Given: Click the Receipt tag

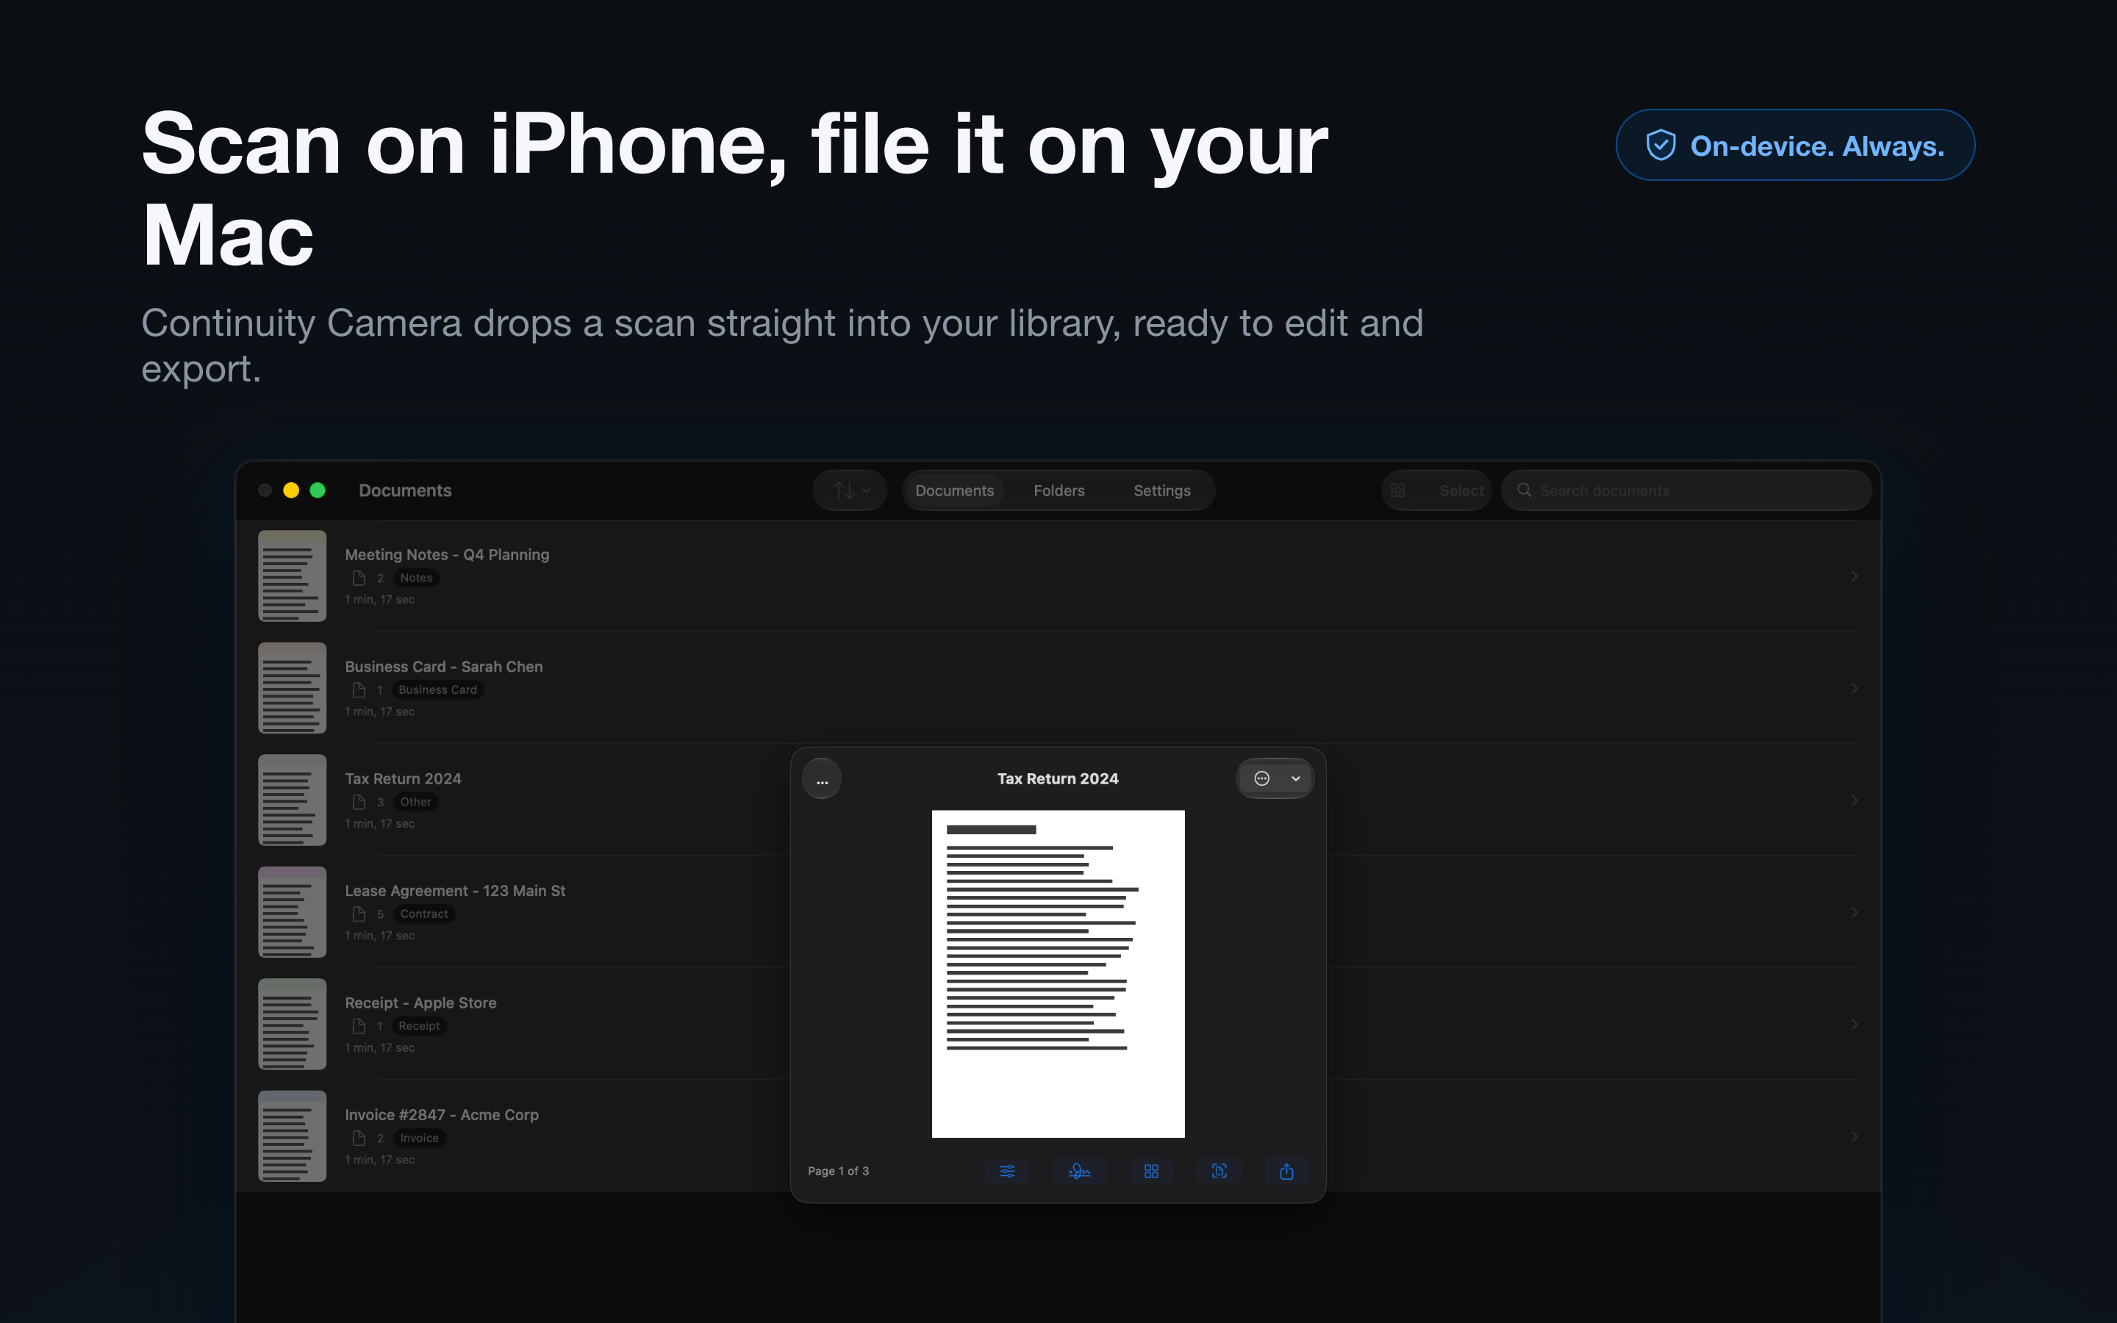Looking at the screenshot, I should (419, 1025).
